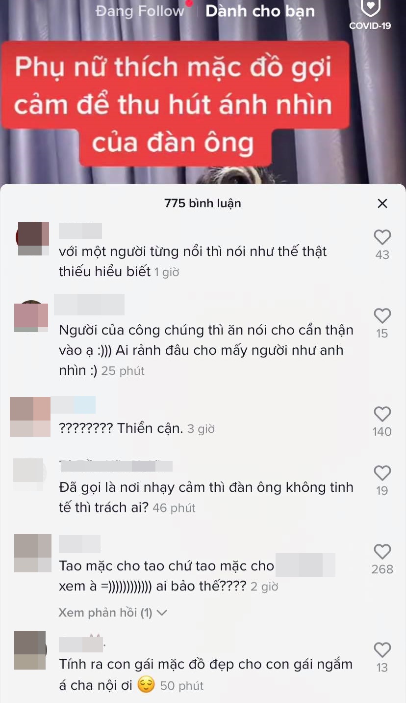Like the comment with 13 likes
The width and height of the screenshot is (406, 703).
(x=382, y=650)
